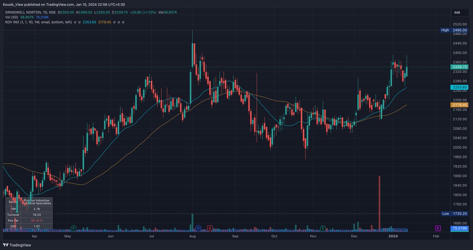Open the May earnings marker on timeline
473x250 pixels.
pyautogui.click(x=73, y=228)
